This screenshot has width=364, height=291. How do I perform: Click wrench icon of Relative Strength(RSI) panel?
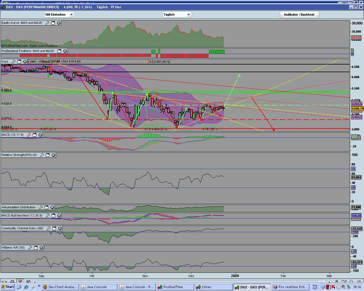point(42,155)
